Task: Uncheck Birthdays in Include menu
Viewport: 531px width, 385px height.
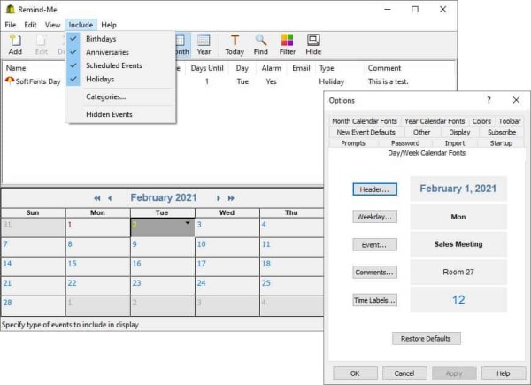Action: [120, 39]
